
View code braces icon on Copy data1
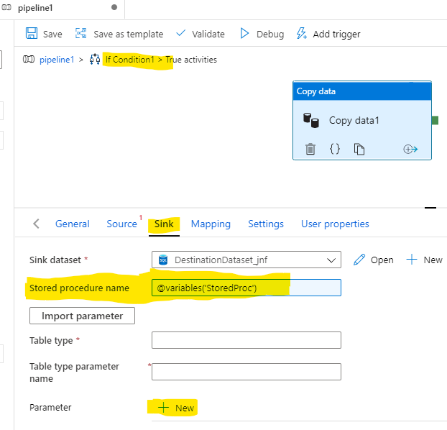point(335,149)
